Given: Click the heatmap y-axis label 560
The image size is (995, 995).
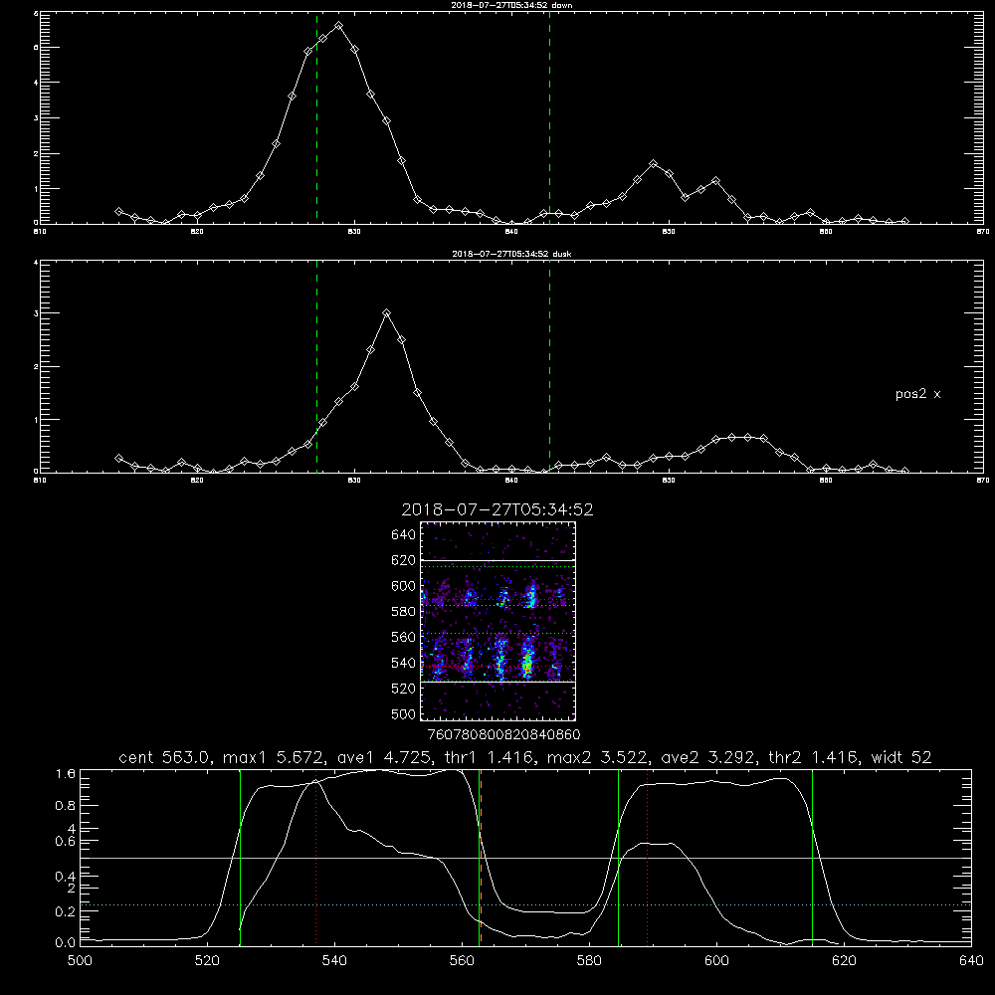Looking at the screenshot, I should (404, 637).
